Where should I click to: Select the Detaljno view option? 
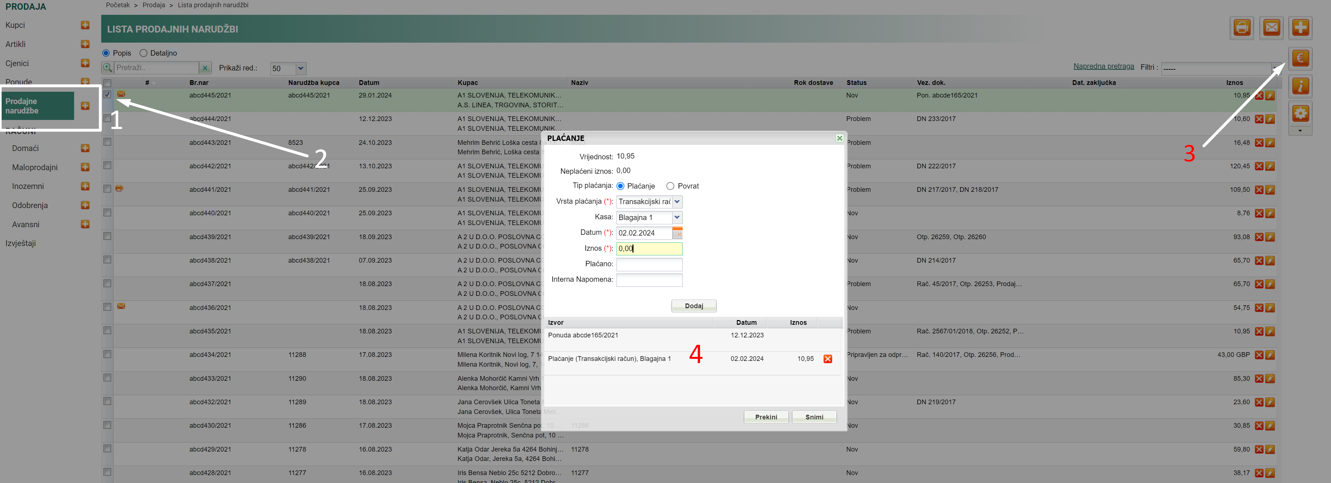coord(144,53)
